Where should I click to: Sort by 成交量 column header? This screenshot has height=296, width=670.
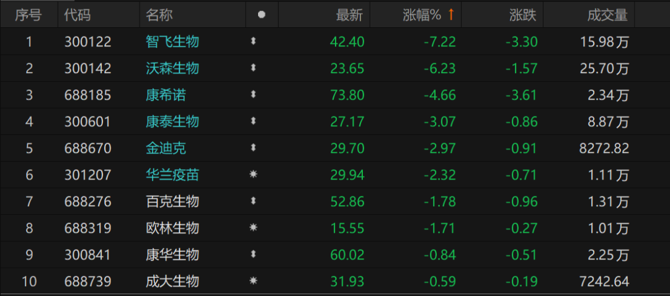tap(608, 15)
